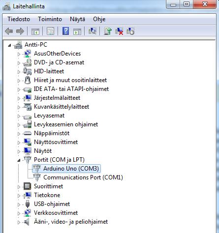Click the Disable device down-arrow icon

click(x=130, y=31)
